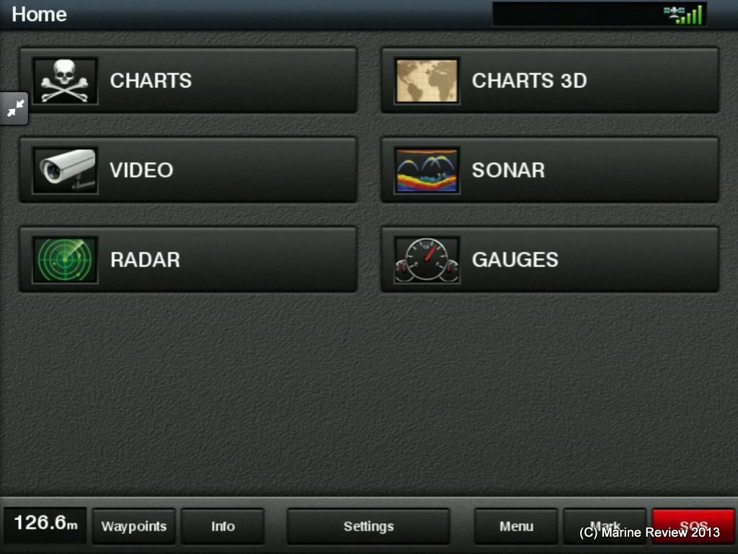The width and height of the screenshot is (738, 554).
Task: Select Info in the bottom bar
Action: click(223, 526)
